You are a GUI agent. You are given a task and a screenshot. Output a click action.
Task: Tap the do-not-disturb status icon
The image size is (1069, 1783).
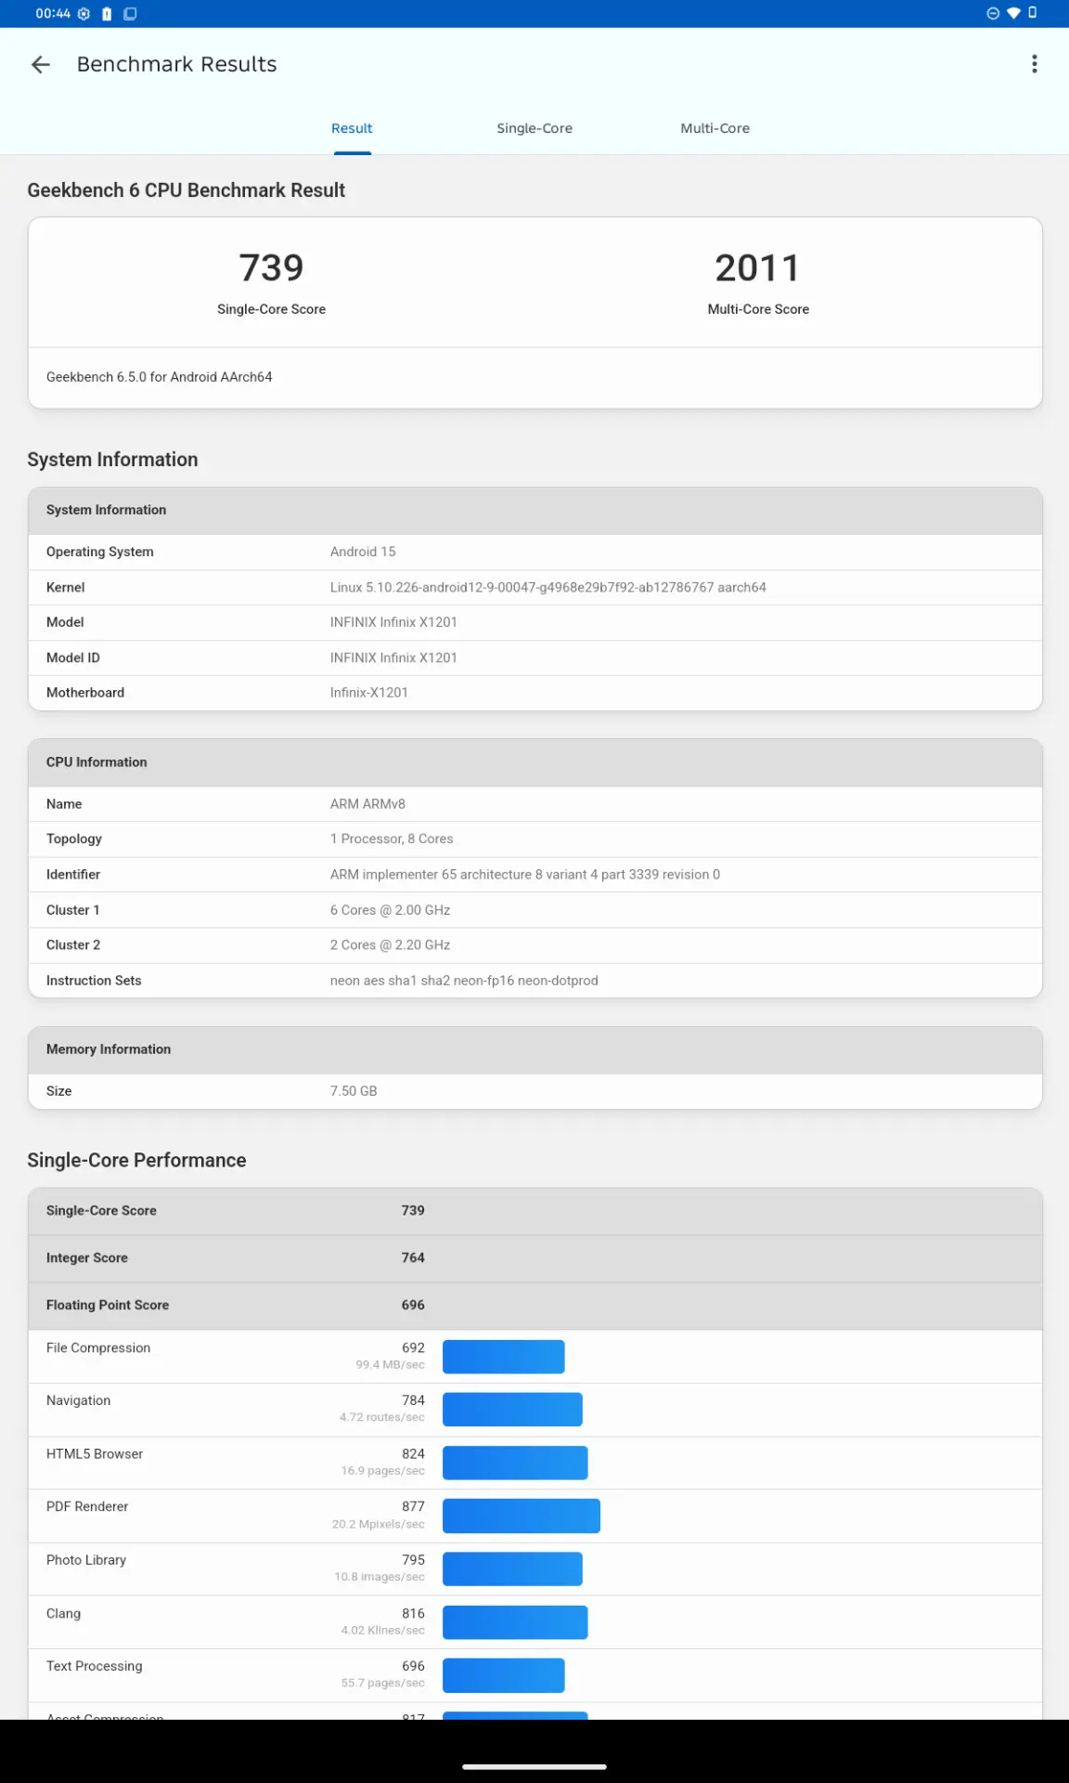(x=993, y=13)
